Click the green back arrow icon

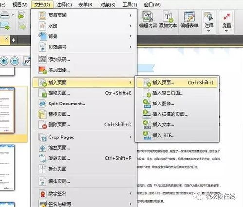(x=21, y=16)
